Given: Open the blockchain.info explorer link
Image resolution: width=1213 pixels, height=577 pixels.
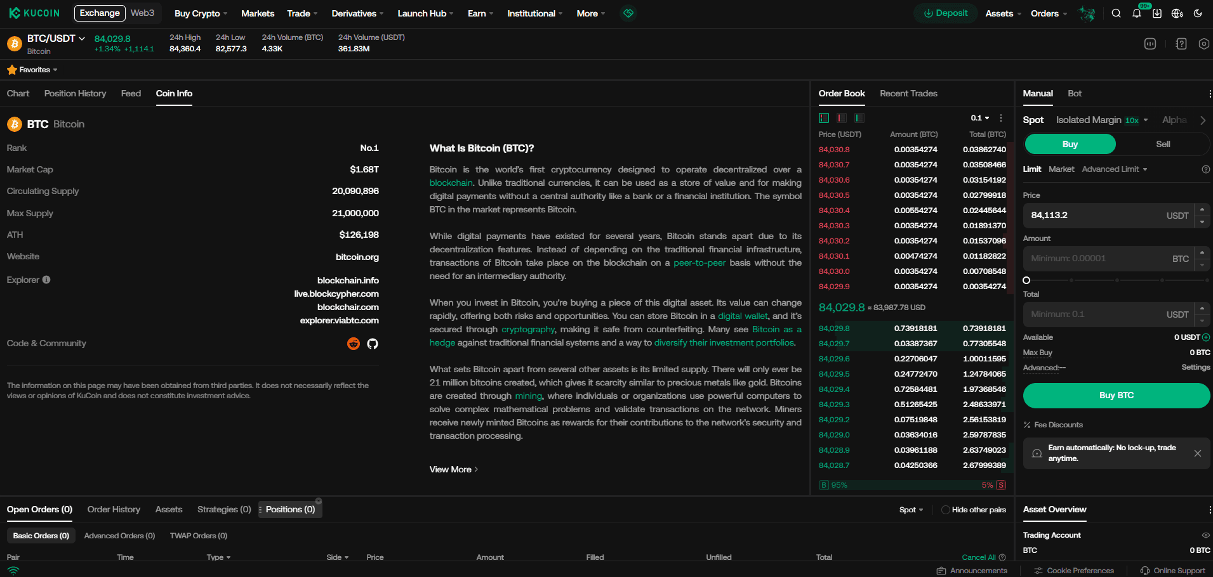Looking at the screenshot, I should tap(348, 280).
